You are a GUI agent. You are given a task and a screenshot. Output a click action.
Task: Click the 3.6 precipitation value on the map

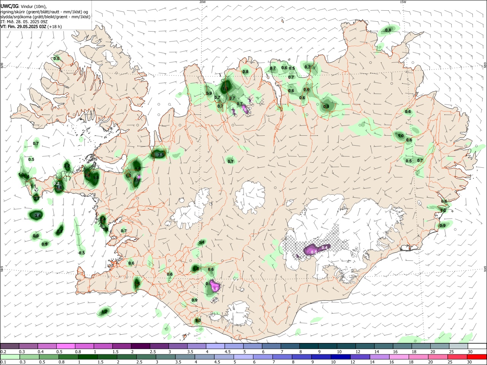pos(59,187)
